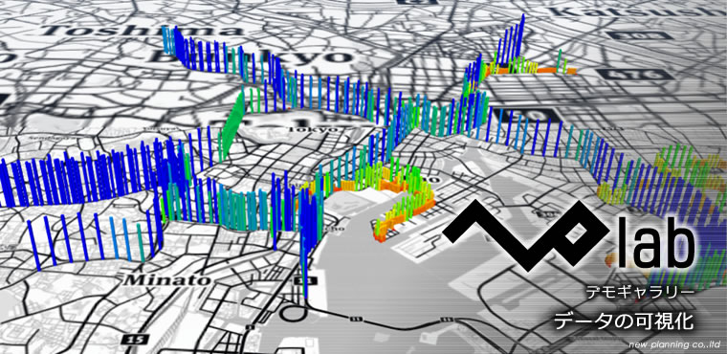The image size is (727, 354).
Task: Click the new planning co.,ltd credit
Action: point(674,345)
